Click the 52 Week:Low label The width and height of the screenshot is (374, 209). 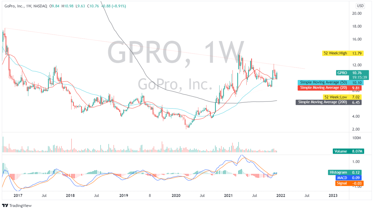tap(336, 97)
